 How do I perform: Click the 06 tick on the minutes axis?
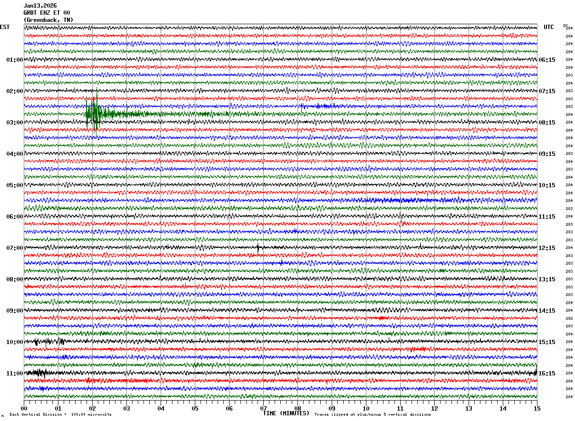[x=229, y=408]
